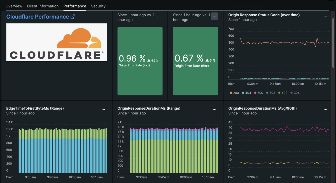The image size is (336, 183).
Task: Toggle the 404 status code legend series
Action: coord(246,93)
